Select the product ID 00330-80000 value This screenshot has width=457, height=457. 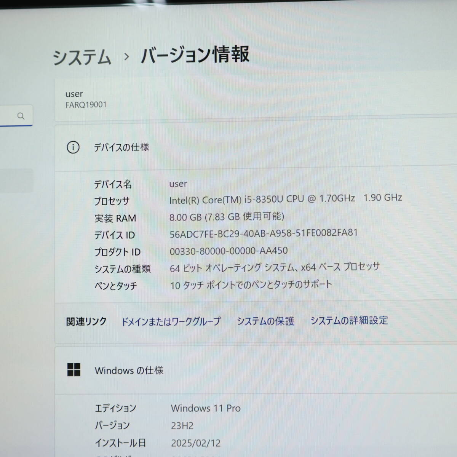[x=228, y=251]
